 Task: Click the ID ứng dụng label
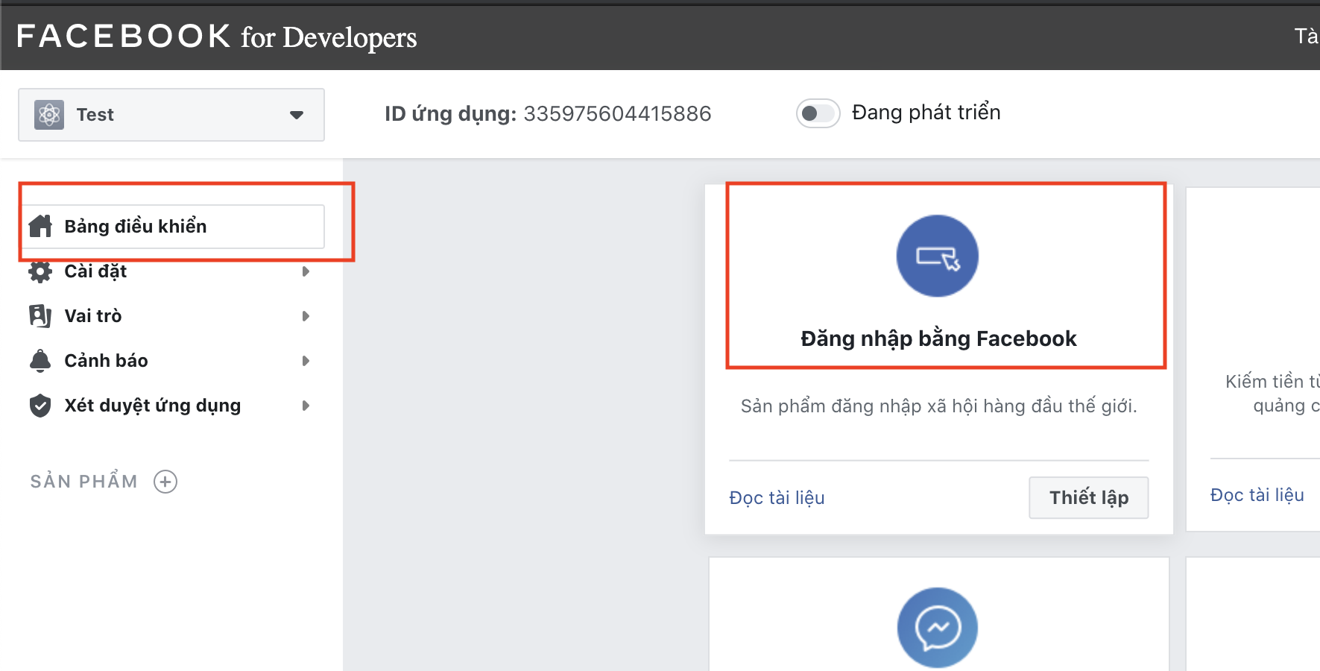pos(450,114)
